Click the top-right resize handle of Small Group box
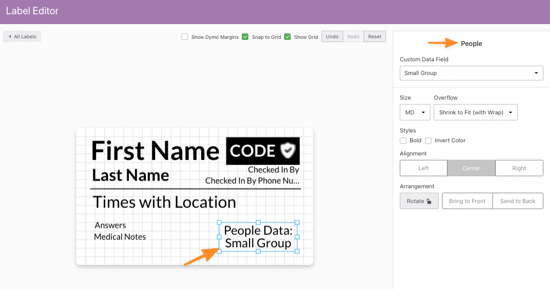 pos(297,222)
